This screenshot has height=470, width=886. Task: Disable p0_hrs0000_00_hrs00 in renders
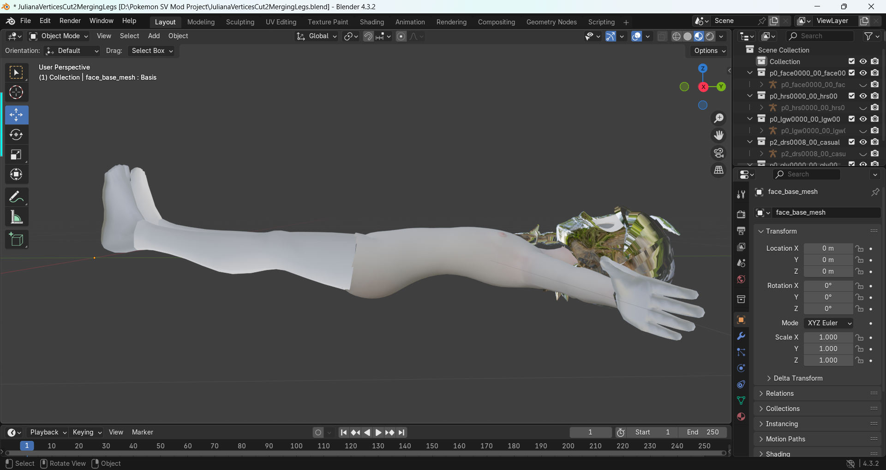[x=875, y=96]
